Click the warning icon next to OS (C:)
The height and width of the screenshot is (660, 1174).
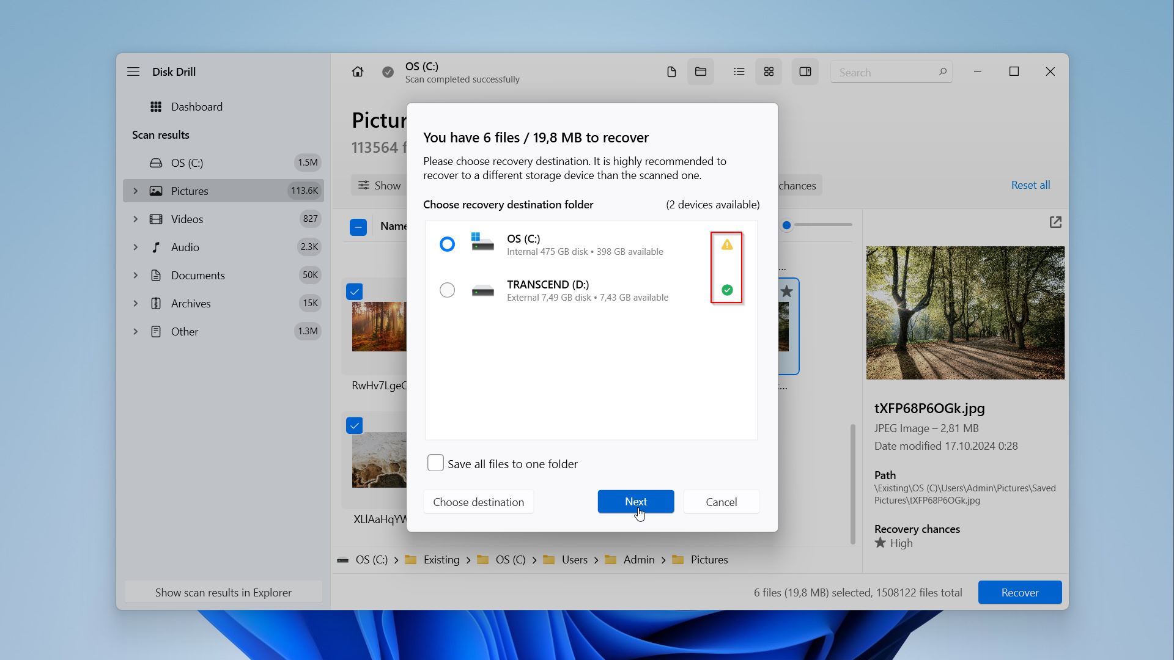pos(726,244)
